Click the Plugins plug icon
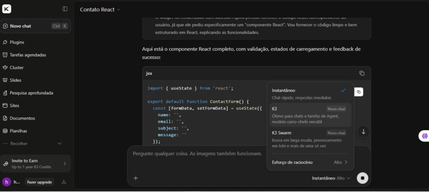 coord(5,42)
